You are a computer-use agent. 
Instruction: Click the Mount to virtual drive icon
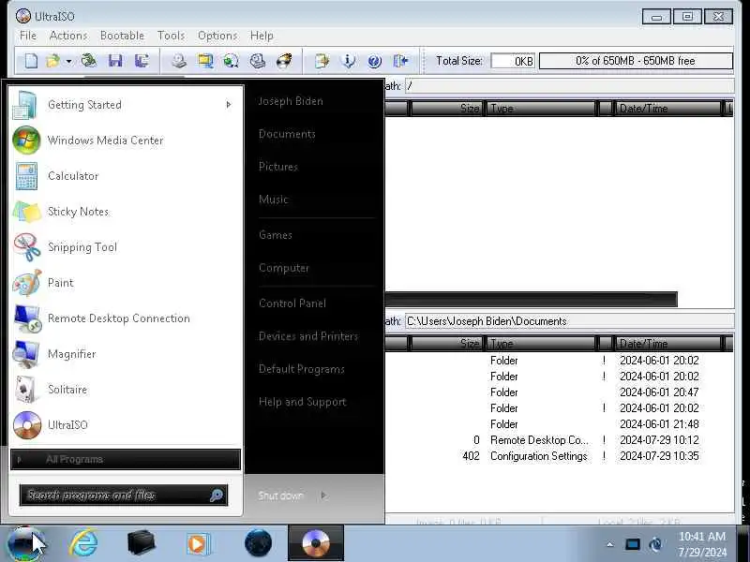click(257, 61)
